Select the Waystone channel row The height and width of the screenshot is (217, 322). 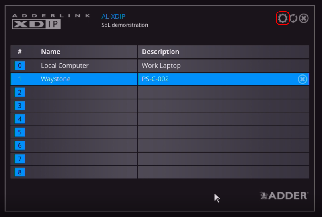click(x=56, y=79)
